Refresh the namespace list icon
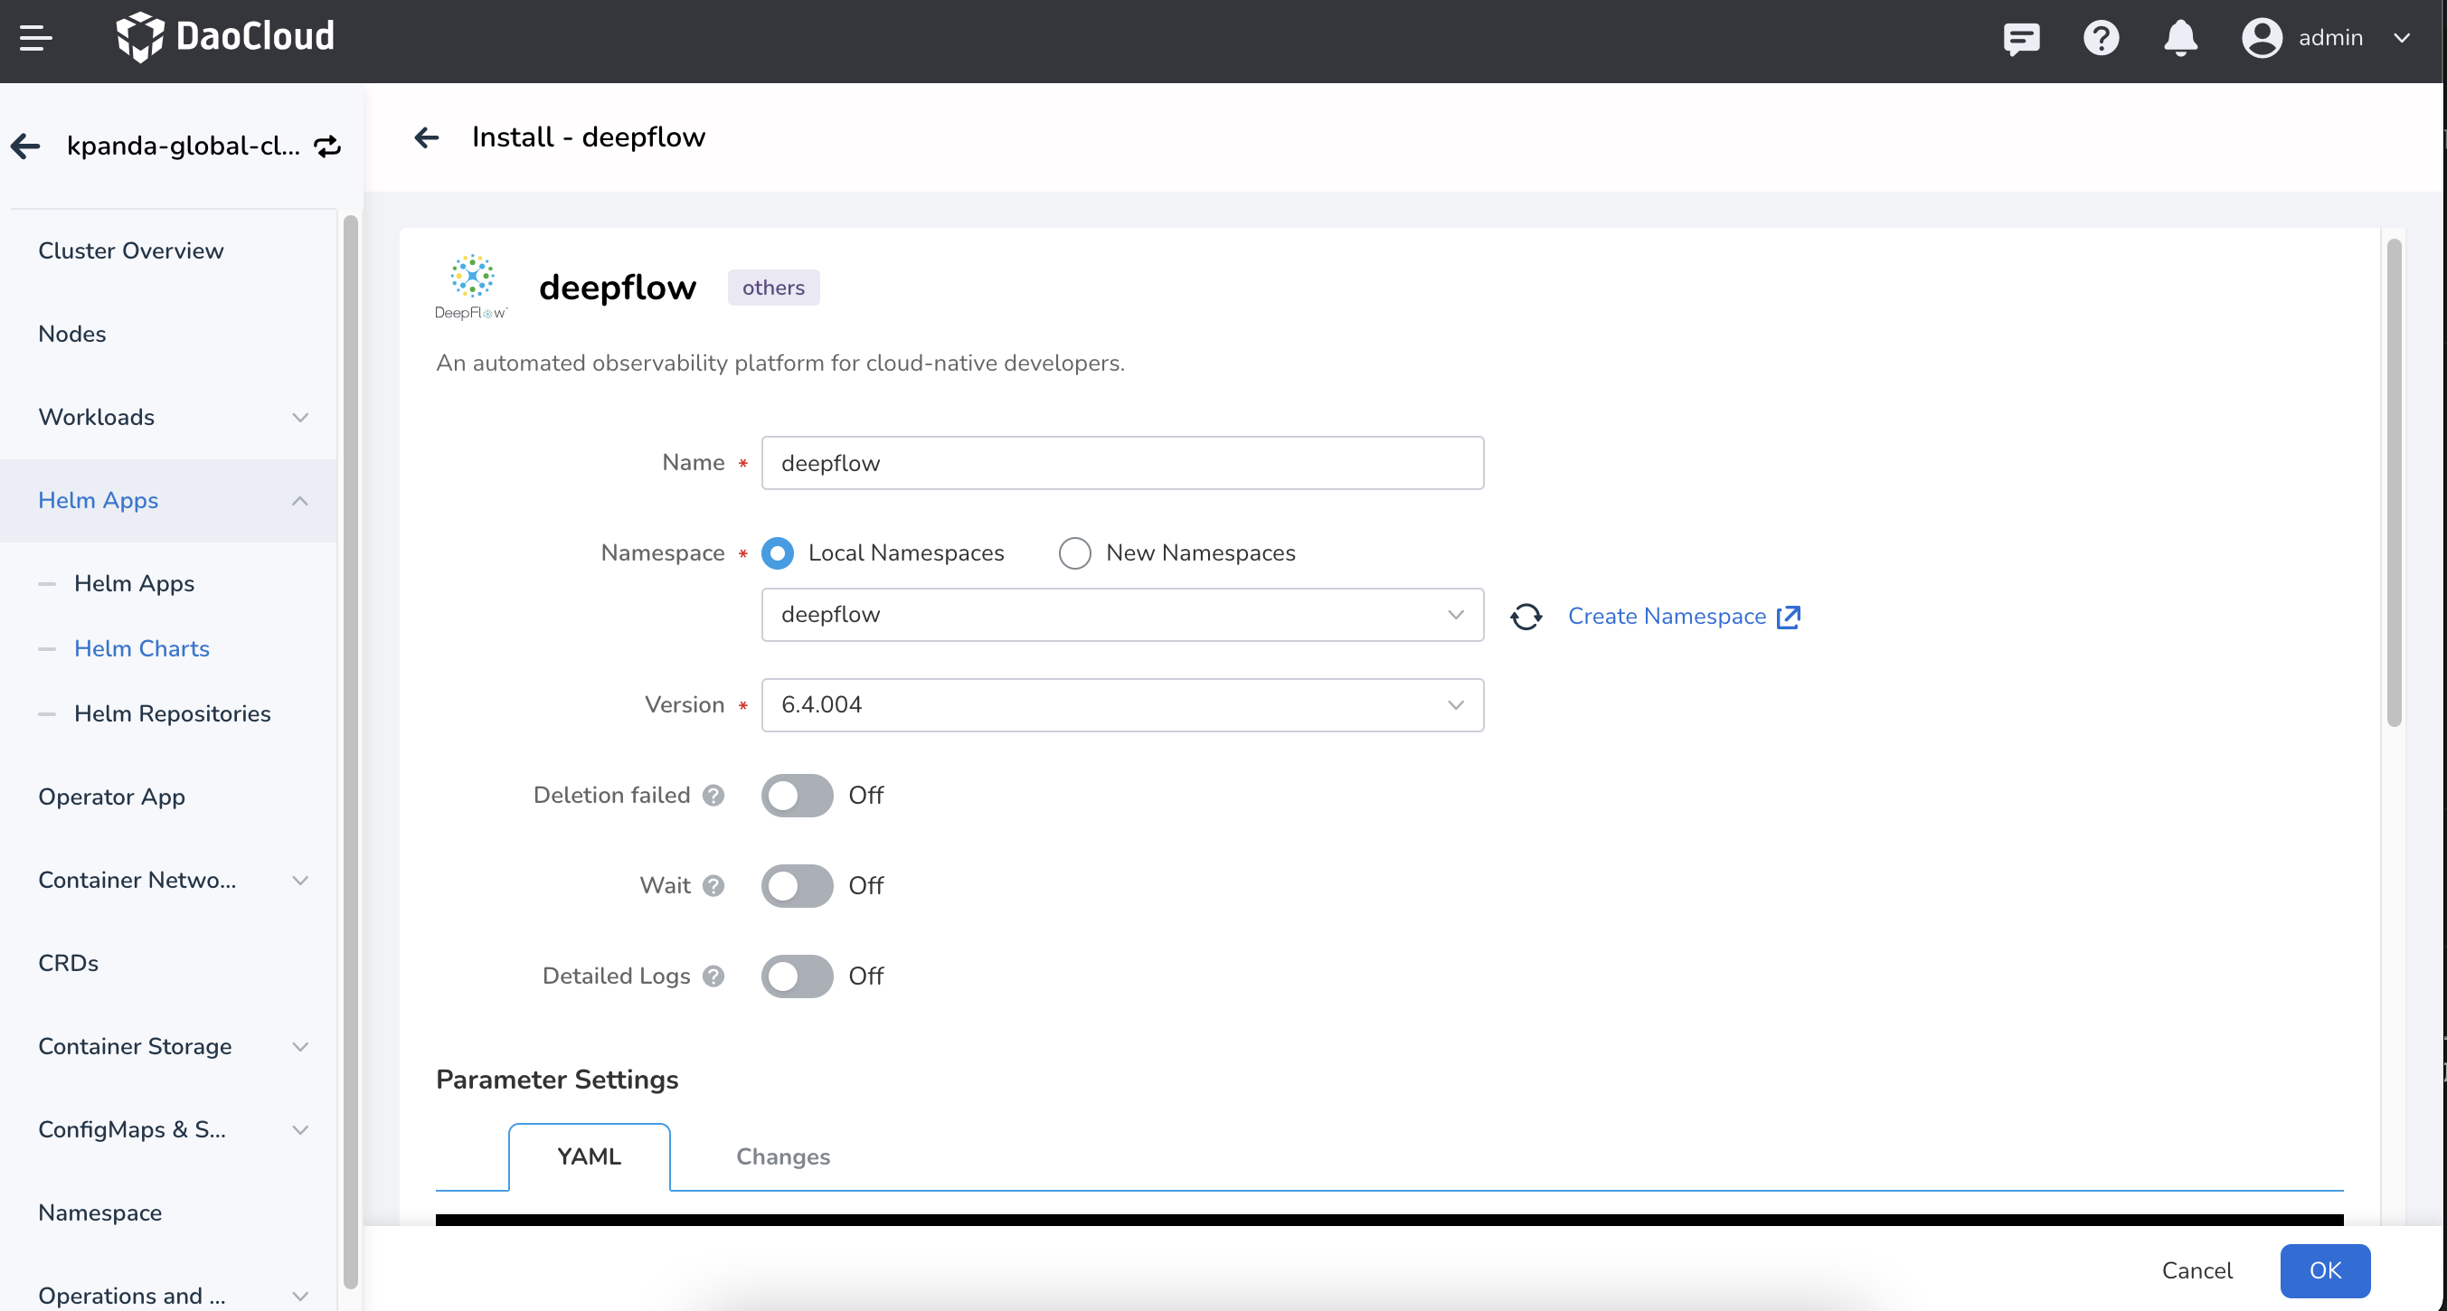The height and width of the screenshot is (1311, 2447). [x=1526, y=617]
